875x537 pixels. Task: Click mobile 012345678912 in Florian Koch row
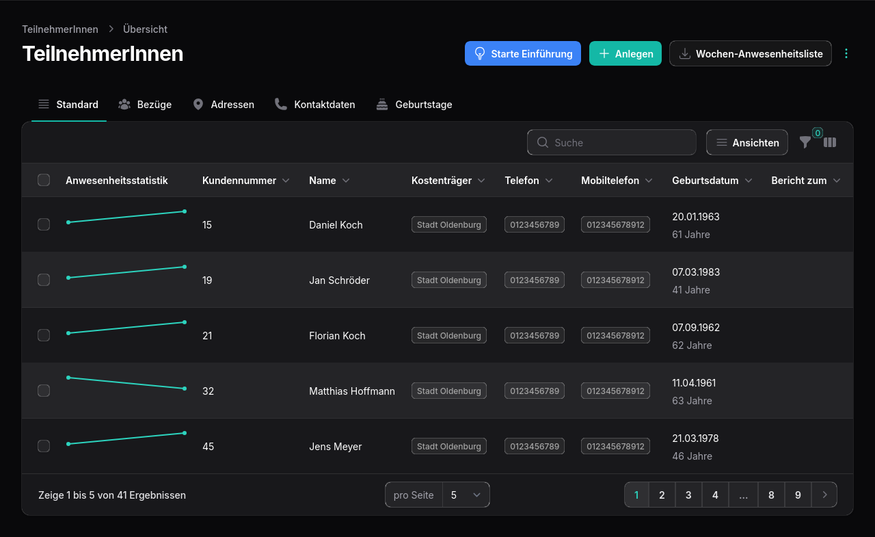click(615, 335)
